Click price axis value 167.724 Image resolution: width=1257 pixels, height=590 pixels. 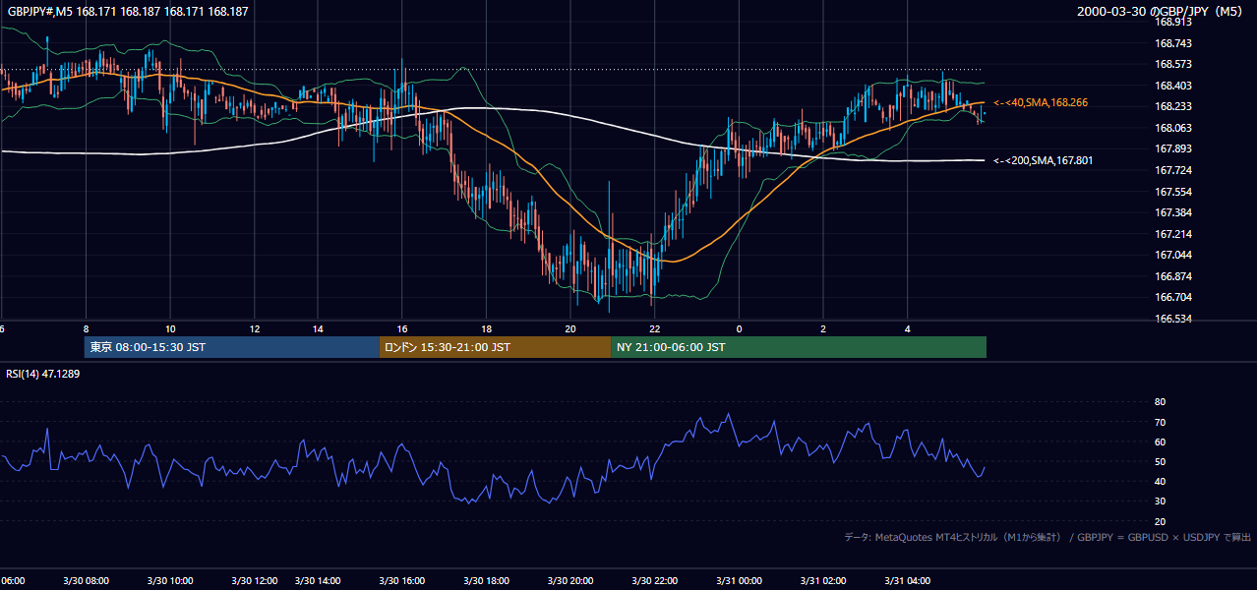[x=1173, y=170]
